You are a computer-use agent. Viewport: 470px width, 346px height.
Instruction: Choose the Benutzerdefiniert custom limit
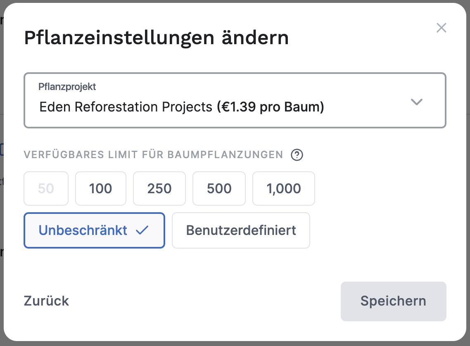(x=241, y=230)
